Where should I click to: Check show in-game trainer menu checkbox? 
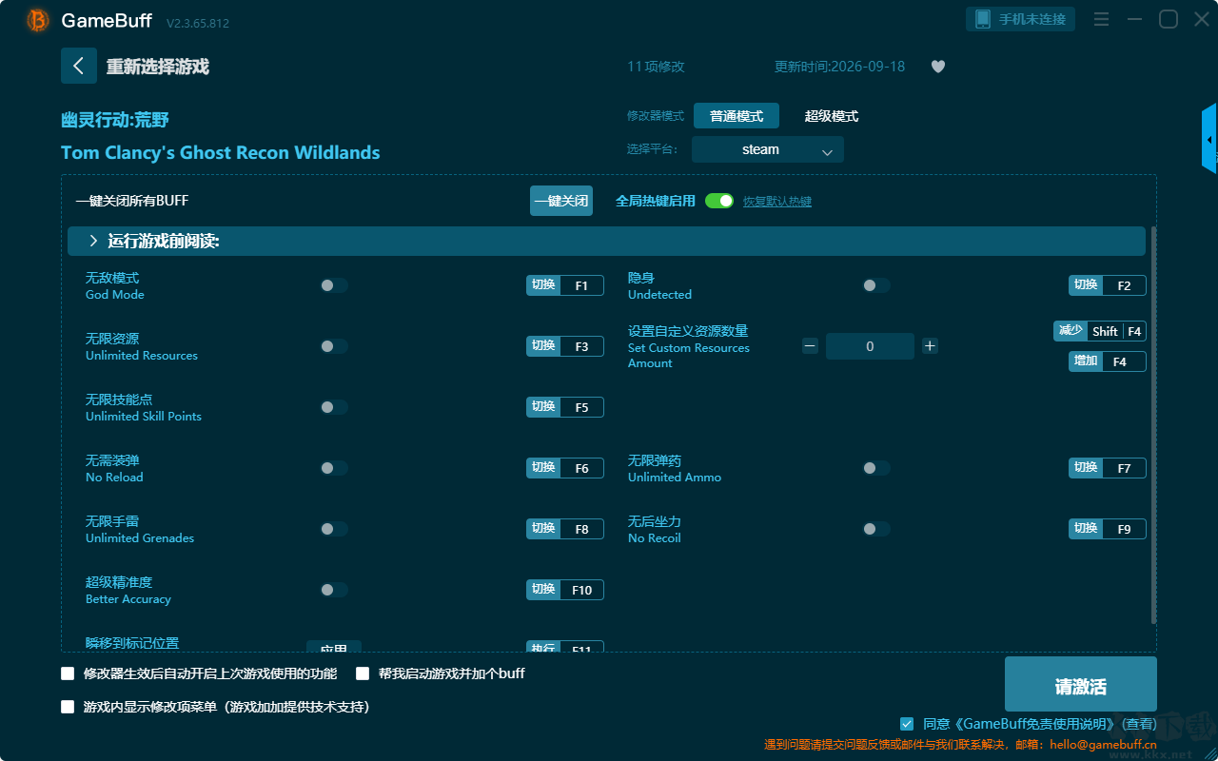pyautogui.click(x=68, y=707)
